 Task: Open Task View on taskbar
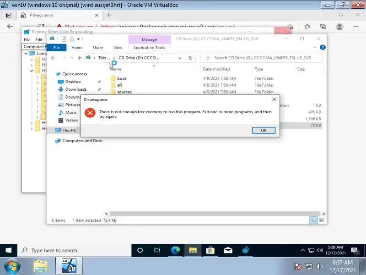[157, 250]
